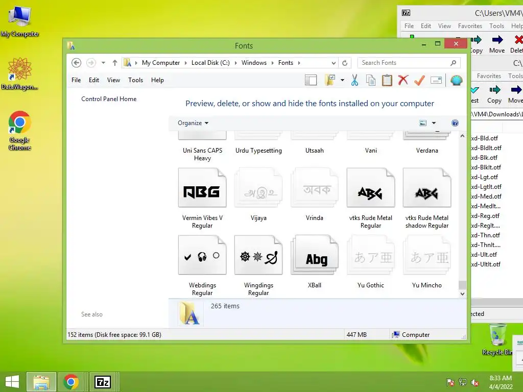Click the Forward navigation arrow
Image resolution: width=523 pixels, height=392 pixels.
91,63
